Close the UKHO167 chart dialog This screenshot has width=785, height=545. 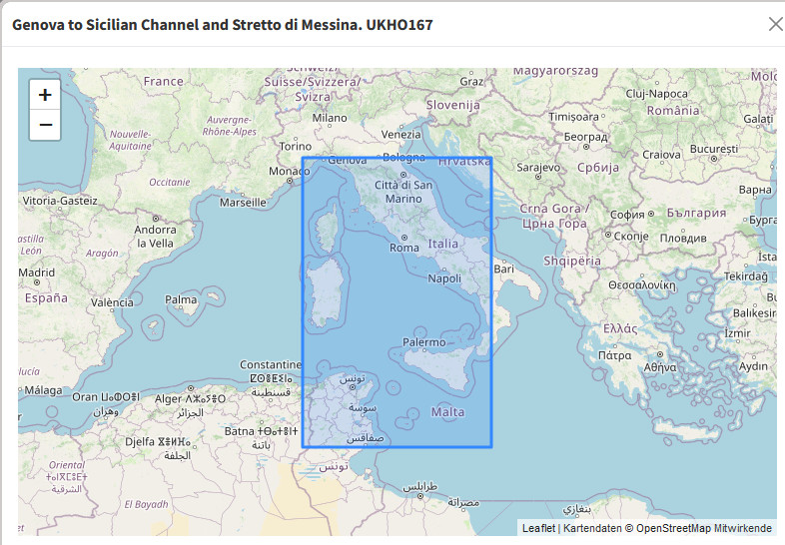(x=774, y=25)
